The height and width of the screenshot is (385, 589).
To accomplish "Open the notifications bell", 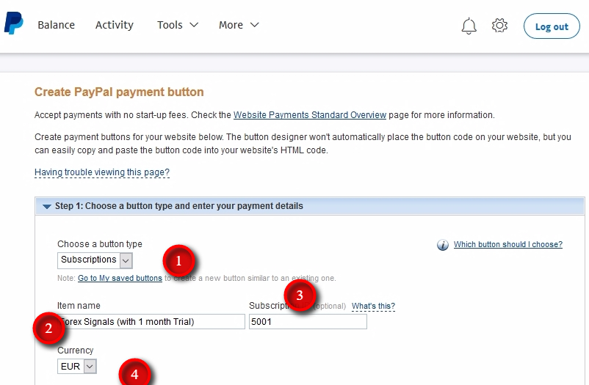I will pyautogui.click(x=469, y=26).
